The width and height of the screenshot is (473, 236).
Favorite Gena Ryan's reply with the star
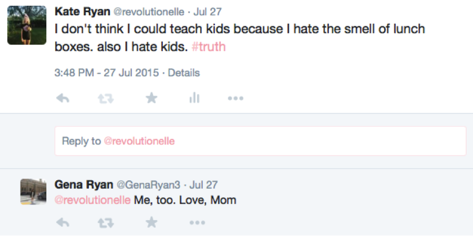point(151,223)
